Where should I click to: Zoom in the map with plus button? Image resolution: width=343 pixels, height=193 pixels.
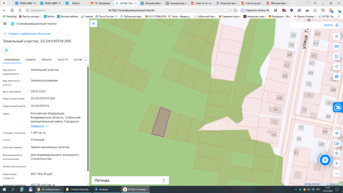tap(337, 163)
